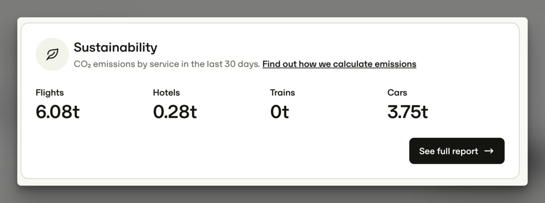Viewport: 545px width, 203px height.
Task: Click the 0.28t hotels emissions value
Action: tap(175, 112)
